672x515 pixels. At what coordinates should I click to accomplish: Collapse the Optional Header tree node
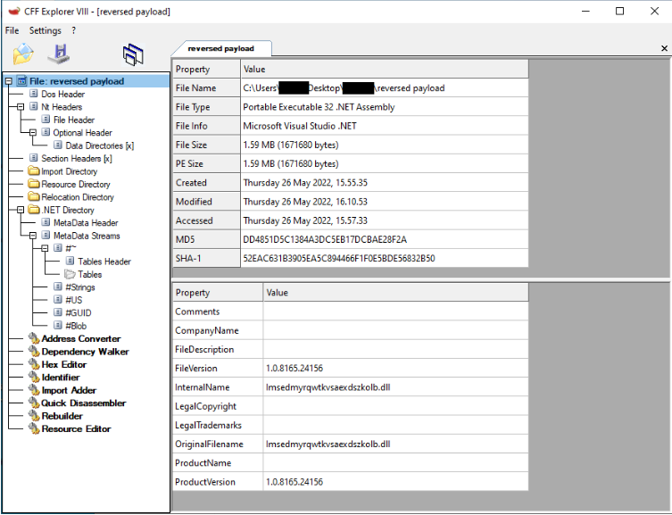[x=32, y=132]
